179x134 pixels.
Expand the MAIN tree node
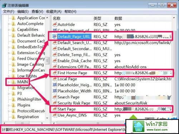click(x=9, y=82)
